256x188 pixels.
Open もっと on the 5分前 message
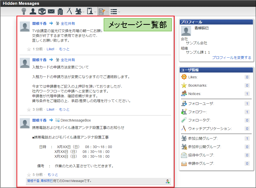(x=53, y=175)
